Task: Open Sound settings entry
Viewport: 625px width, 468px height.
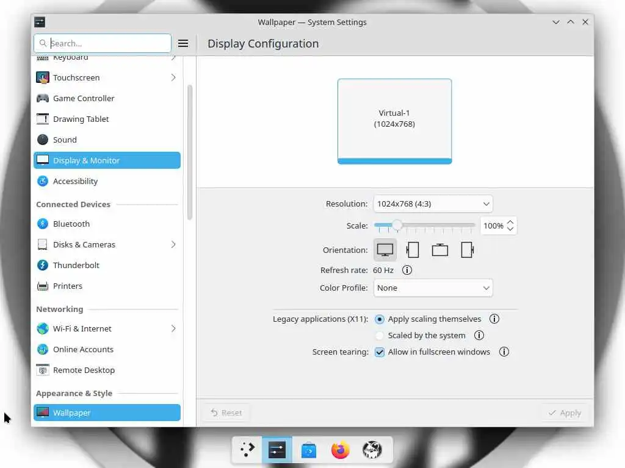Action: [x=107, y=140]
